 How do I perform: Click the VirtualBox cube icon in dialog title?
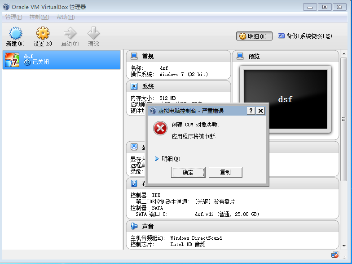pyautogui.click(x=153, y=111)
